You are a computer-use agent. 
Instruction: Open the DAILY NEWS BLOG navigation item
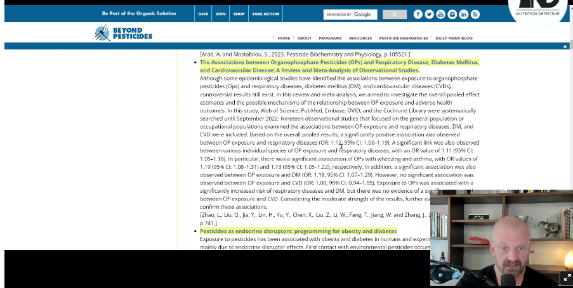[454, 38]
